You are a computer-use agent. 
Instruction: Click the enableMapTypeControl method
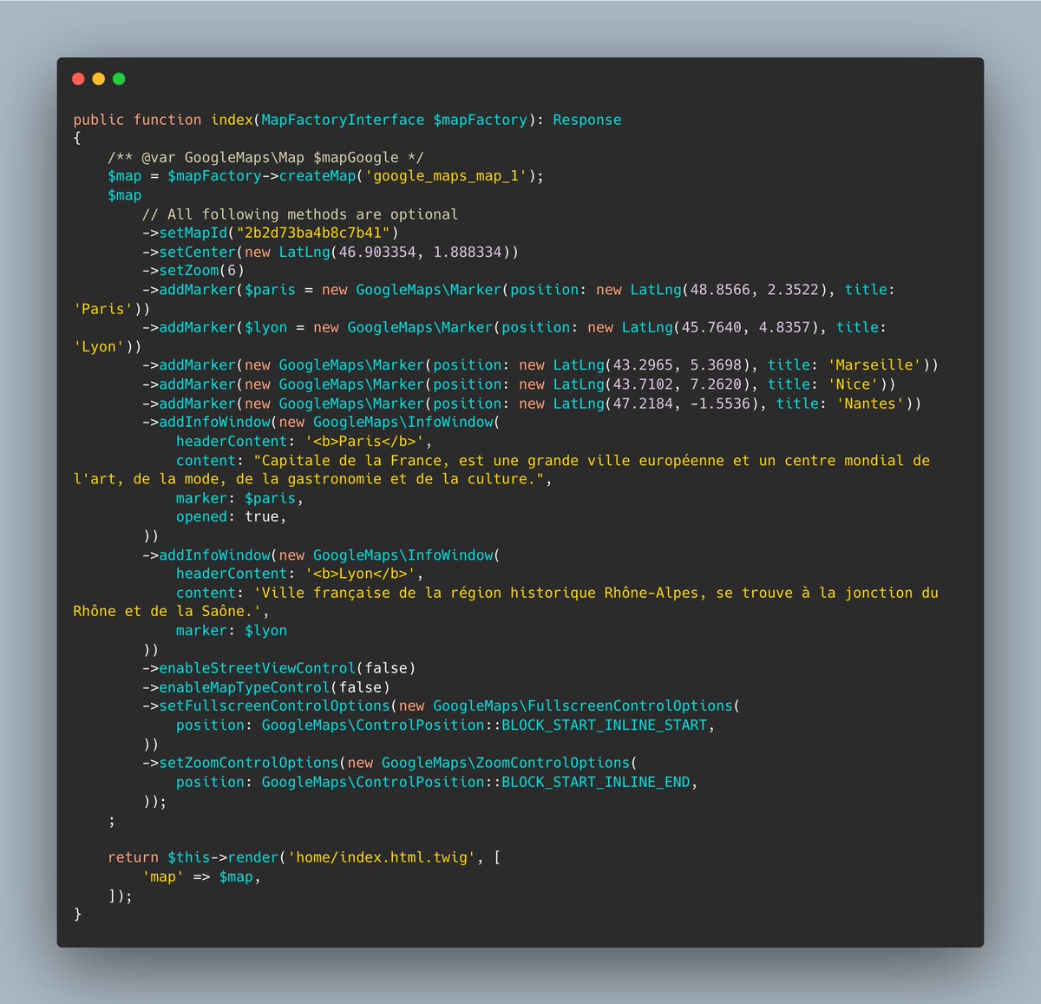pos(245,687)
